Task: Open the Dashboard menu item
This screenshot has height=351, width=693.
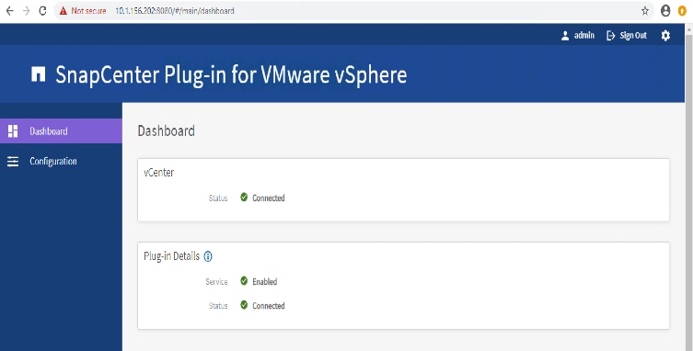Action: tap(61, 131)
